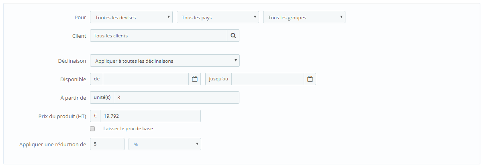Open the percent reduction type dropdown
This screenshot has width=484, height=168.
165,144
